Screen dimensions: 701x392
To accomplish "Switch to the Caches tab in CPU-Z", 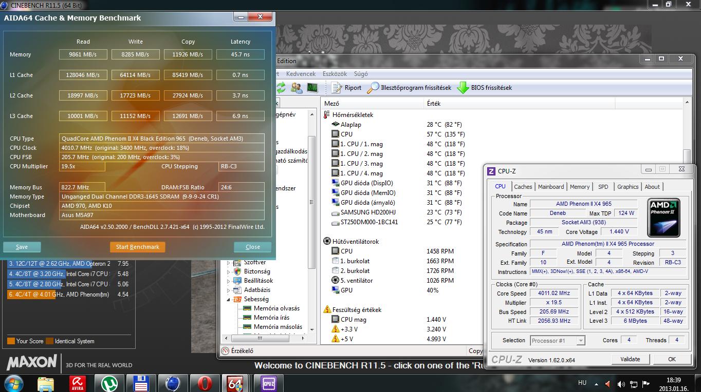I will 523,187.
